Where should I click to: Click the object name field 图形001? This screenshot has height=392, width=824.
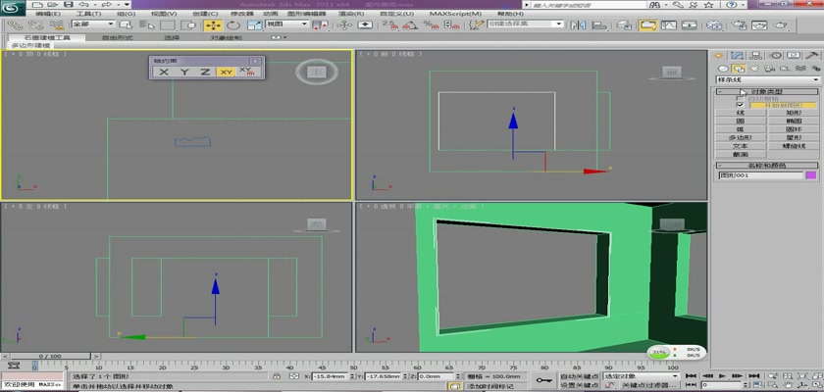[761, 175]
